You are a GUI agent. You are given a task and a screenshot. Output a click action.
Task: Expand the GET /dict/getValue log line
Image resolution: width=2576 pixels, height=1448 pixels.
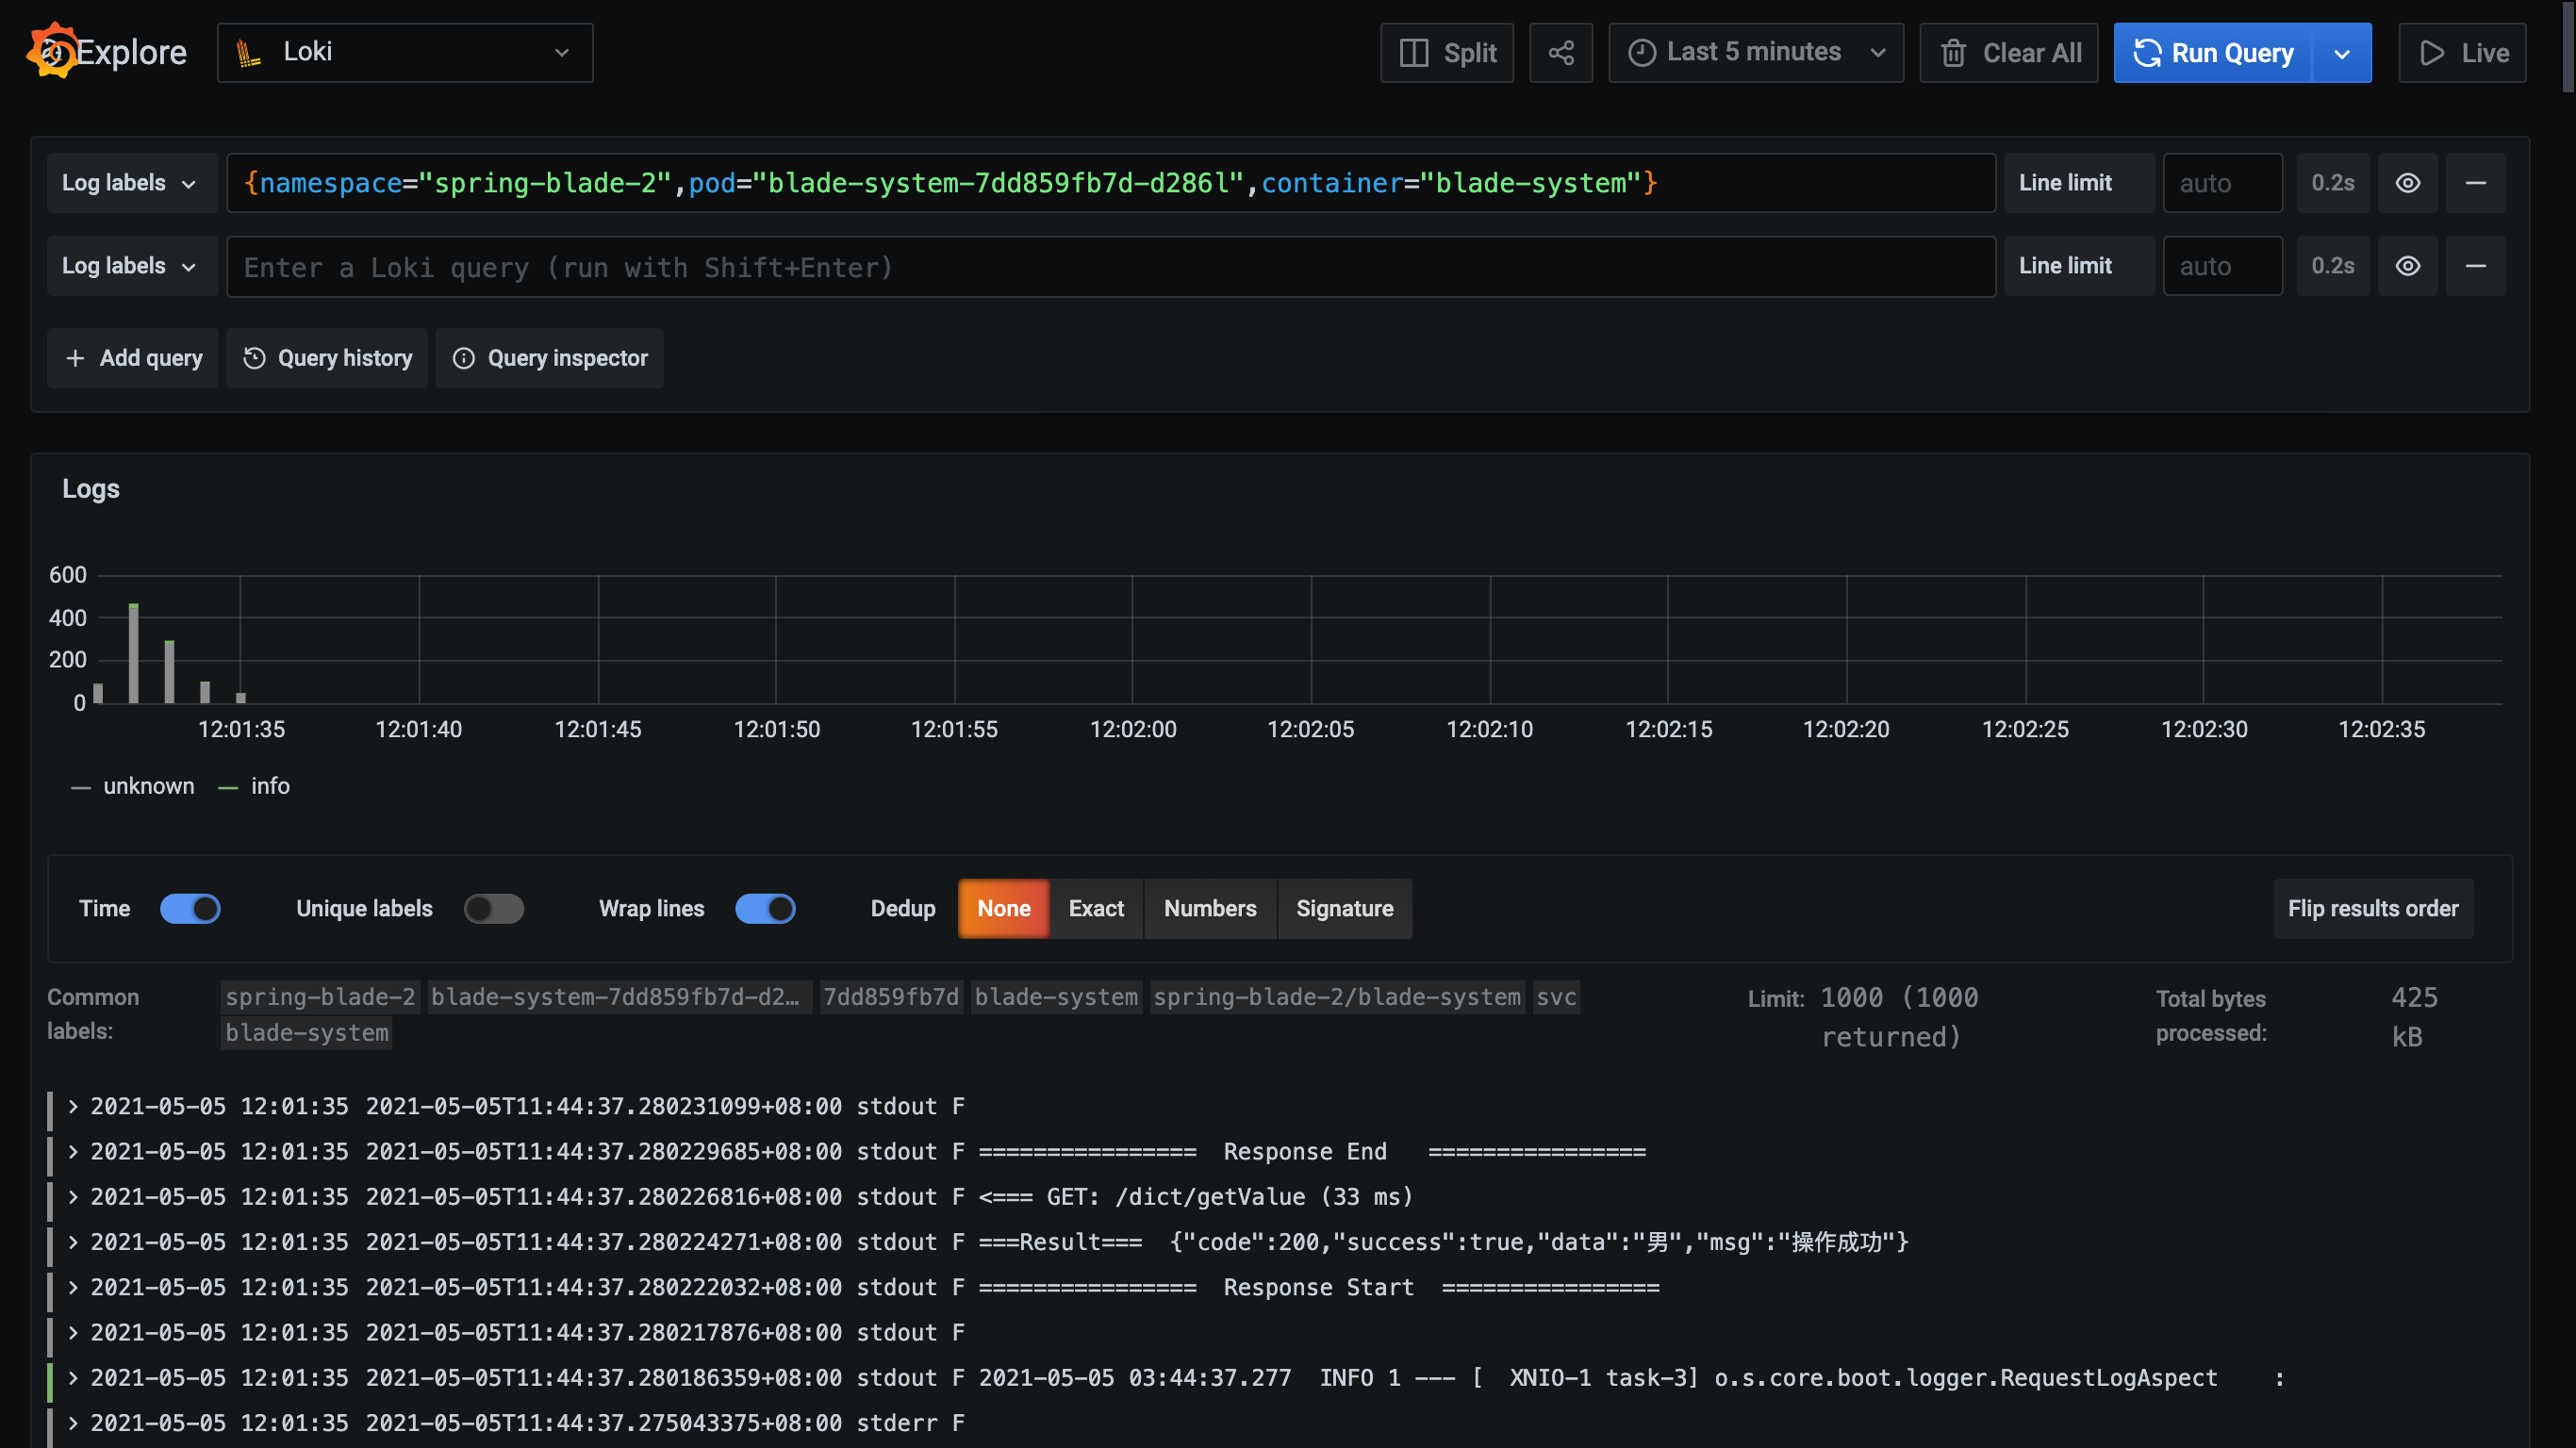(73, 1196)
